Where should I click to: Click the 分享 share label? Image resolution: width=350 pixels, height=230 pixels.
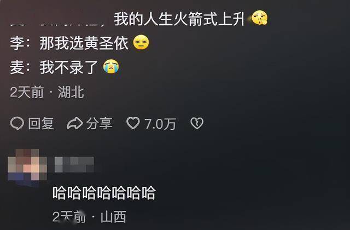100,123
